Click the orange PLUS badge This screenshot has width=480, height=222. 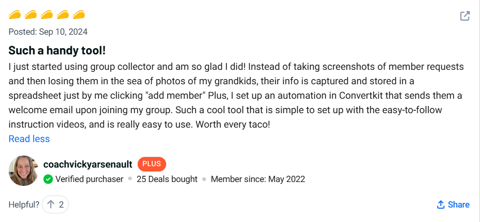(x=152, y=164)
